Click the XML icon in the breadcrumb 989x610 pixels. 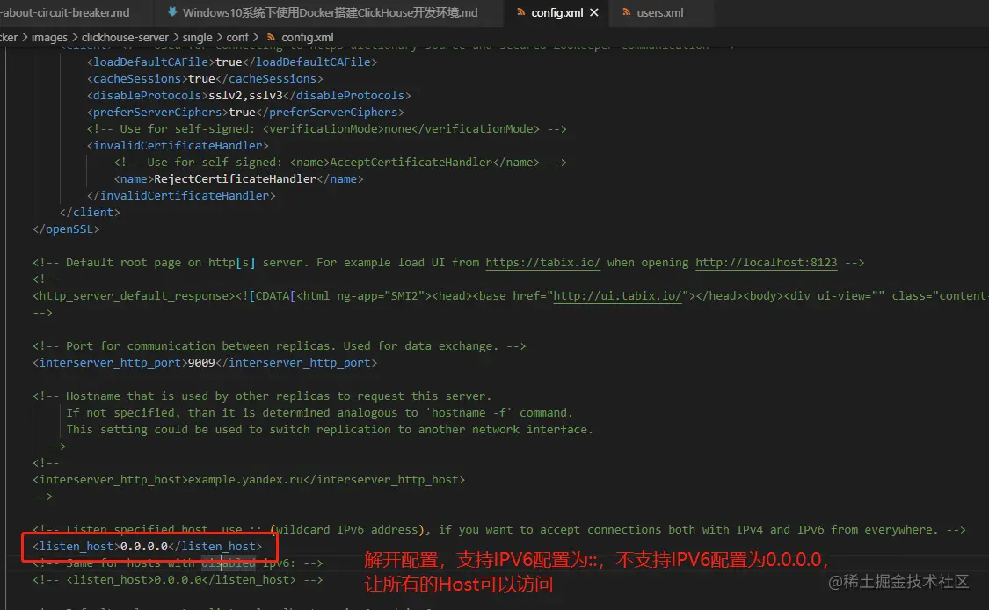tap(272, 37)
